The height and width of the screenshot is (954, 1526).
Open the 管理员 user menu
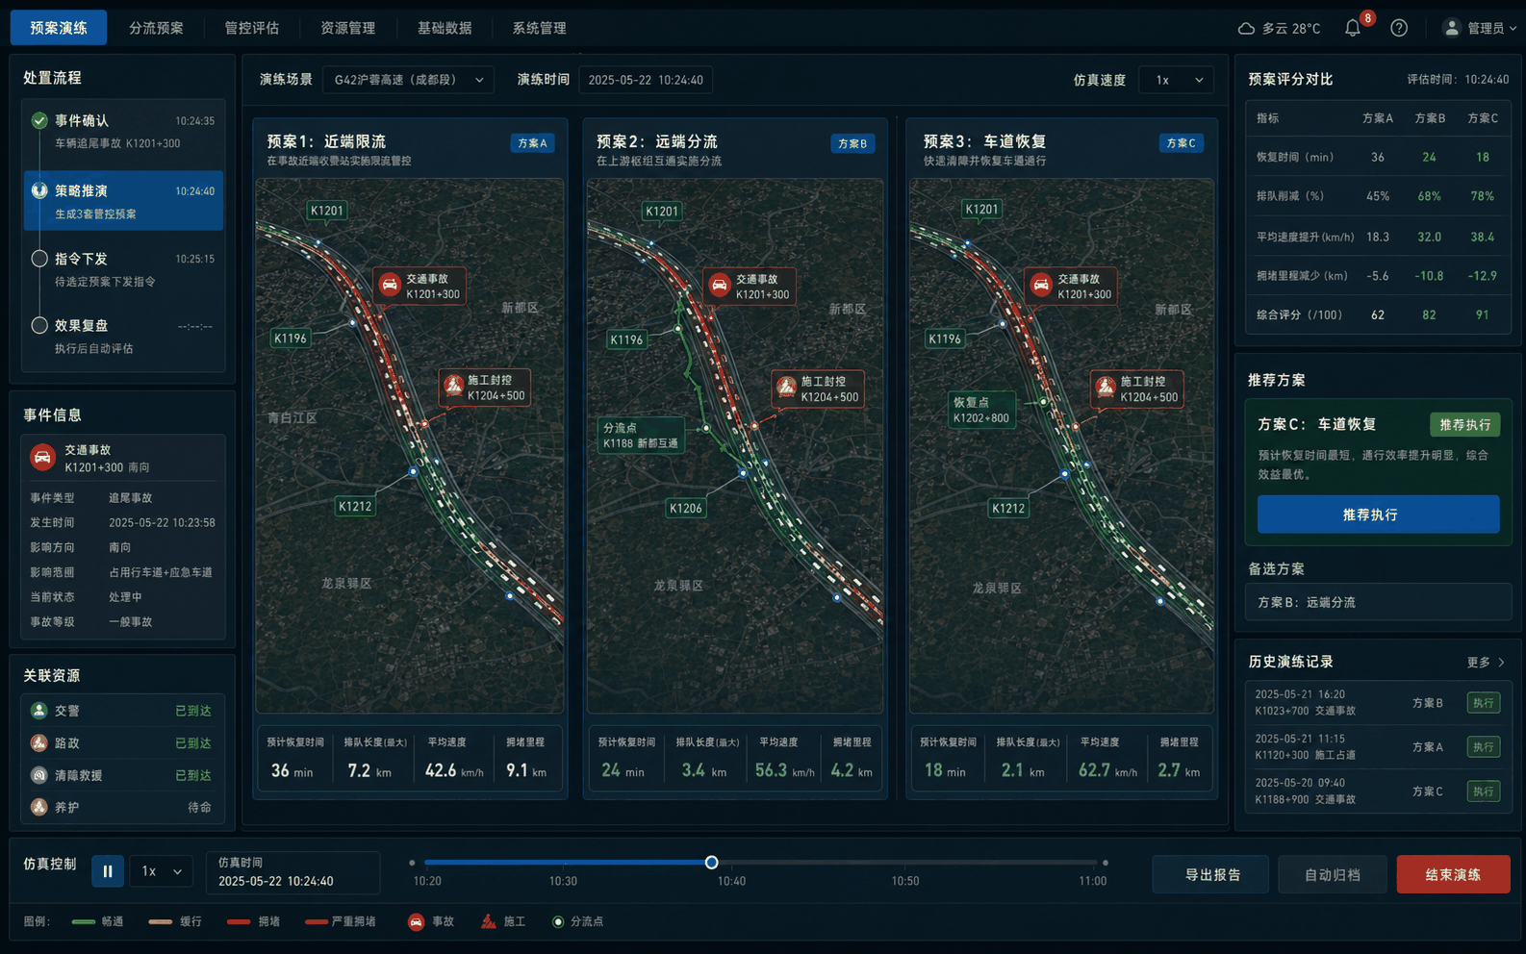click(1479, 28)
